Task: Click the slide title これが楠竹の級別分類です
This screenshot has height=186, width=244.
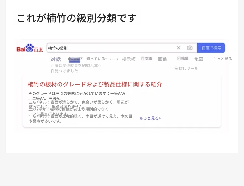Action: tap(77, 18)
